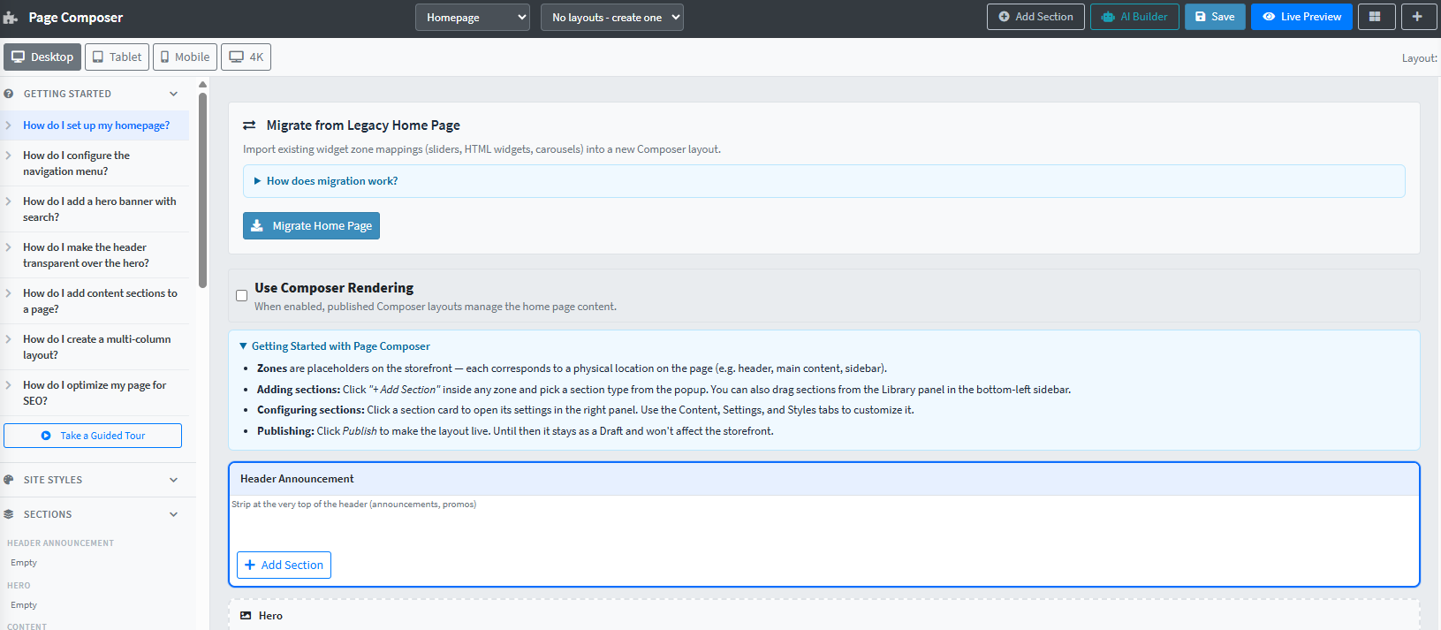Click Take a Guided Tour button

click(93, 436)
